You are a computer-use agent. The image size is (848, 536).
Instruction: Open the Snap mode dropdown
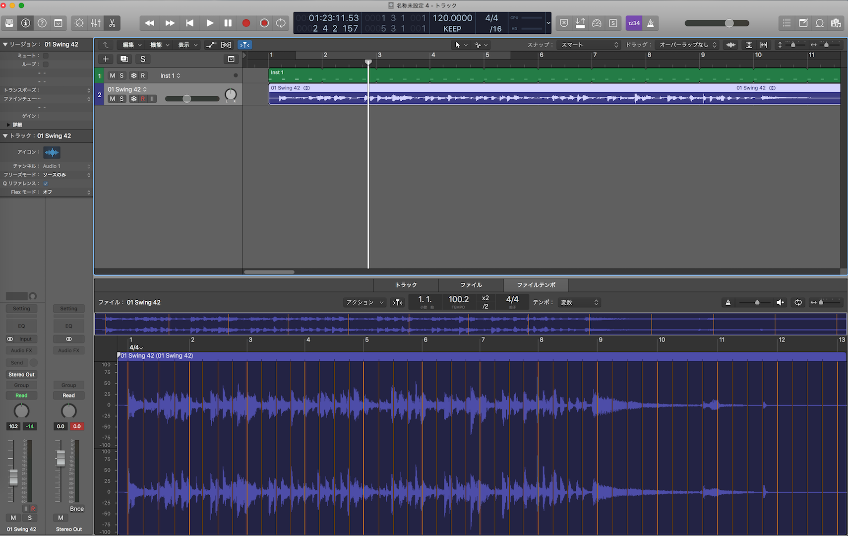tap(589, 45)
